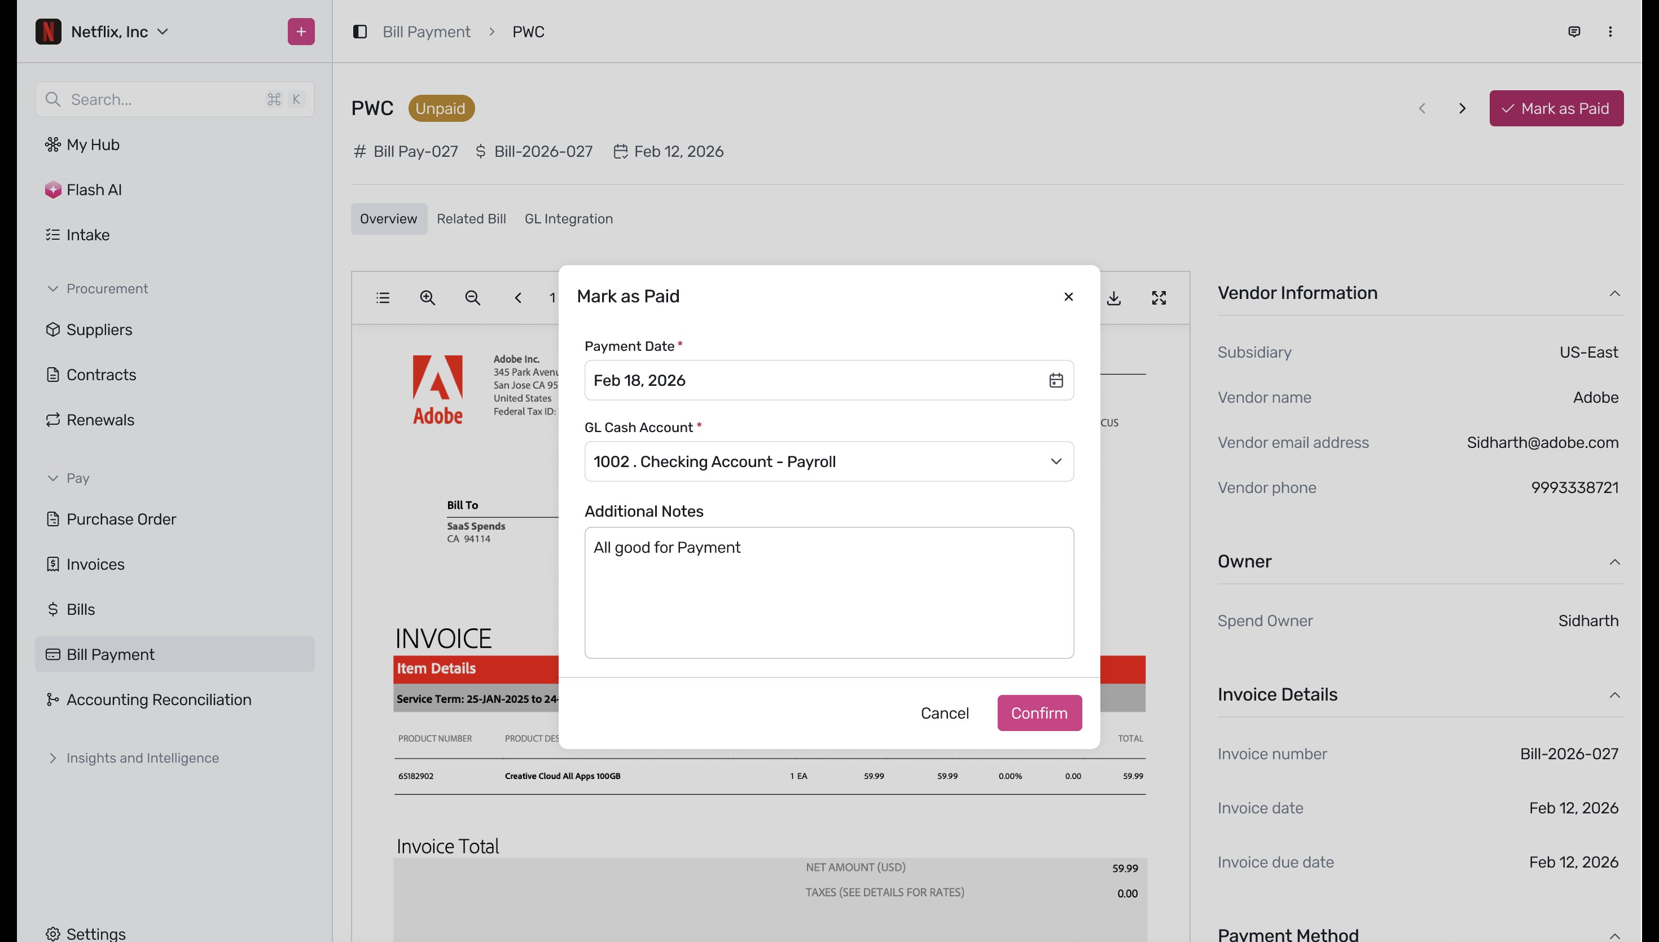
Task: Go to next bill payment arrow
Action: coord(1461,108)
